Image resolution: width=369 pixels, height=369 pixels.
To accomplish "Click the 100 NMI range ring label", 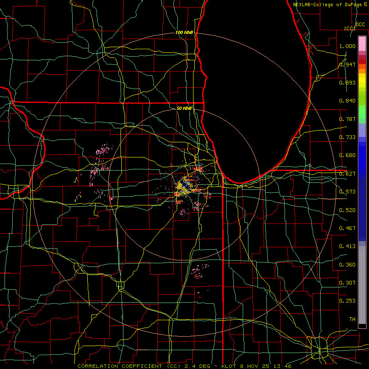I will [184, 32].
